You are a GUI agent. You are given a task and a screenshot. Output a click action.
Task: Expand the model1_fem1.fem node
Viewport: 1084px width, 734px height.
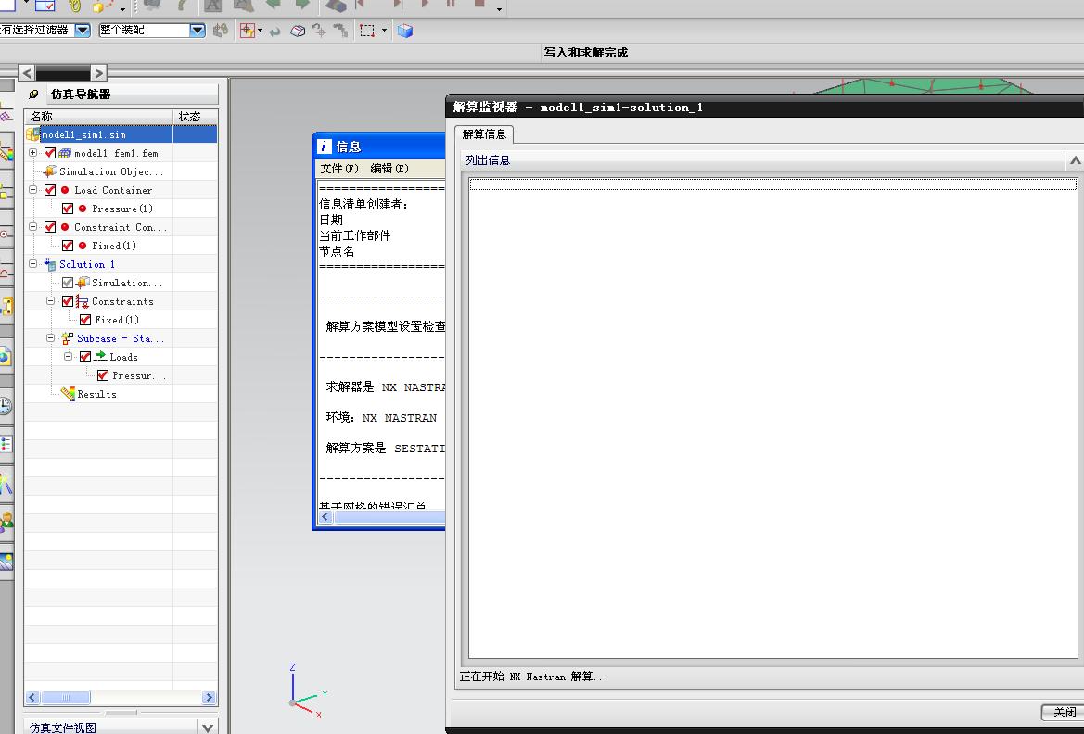pos(32,153)
